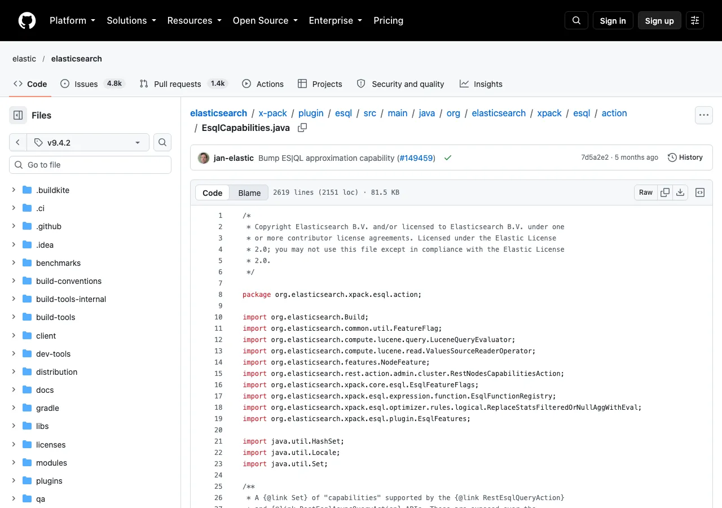Expand the Solutions menu
Screen dimensions: 722x508
(131, 20)
